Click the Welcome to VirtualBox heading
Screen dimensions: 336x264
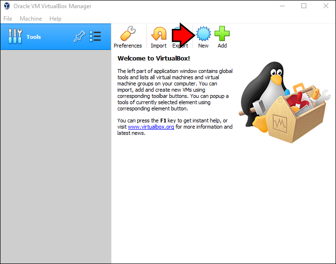[154, 58]
